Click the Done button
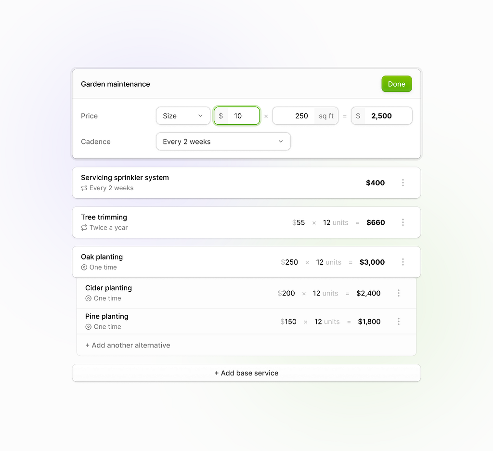The height and width of the screenshot is (451, 493). (x=396, y=84)
